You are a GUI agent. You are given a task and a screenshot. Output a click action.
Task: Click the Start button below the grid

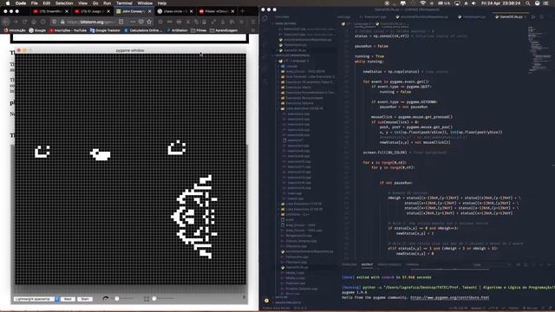coord(85,299)
